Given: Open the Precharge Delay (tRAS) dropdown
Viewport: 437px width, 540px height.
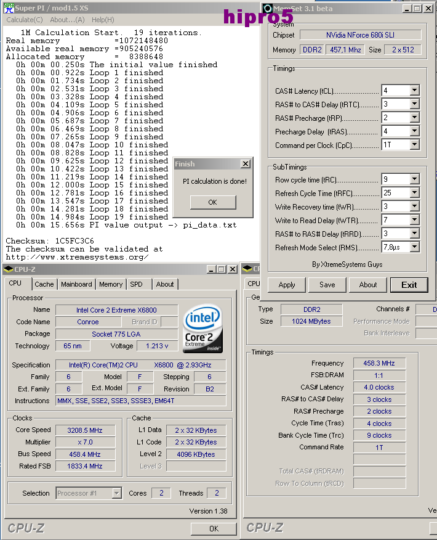Looking at the screenshot, I should 415,131.
